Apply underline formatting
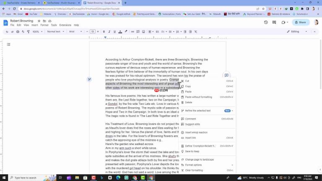This screenshot has height=181, width=322. point(114,31)
